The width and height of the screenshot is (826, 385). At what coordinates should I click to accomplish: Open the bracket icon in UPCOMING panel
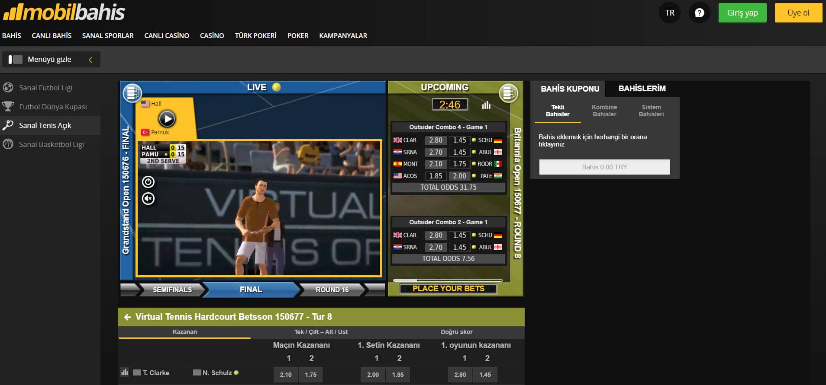[509, 92]
